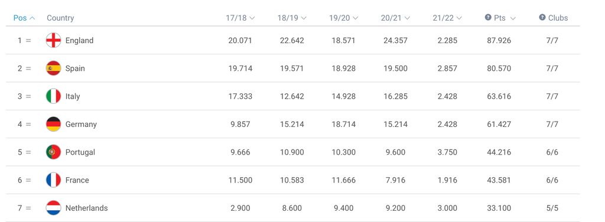Click the France flag icon
Screen dimensions: 605x222
(x=53, y=180)
